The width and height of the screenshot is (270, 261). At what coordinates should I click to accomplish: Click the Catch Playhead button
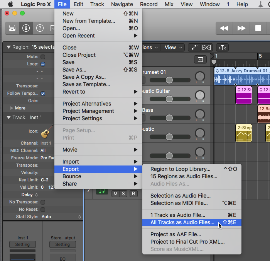(x=222, y=47)
